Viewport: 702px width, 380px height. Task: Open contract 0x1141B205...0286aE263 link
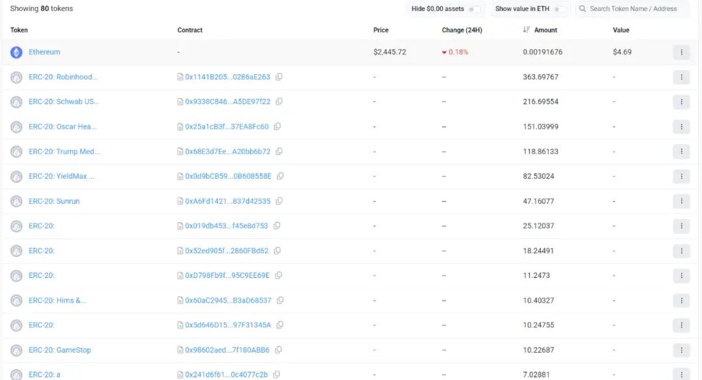click(227, 77)
